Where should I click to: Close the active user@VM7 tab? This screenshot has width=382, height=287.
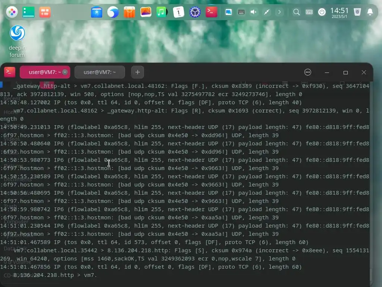pyautogui.click(x=65, y=72)
